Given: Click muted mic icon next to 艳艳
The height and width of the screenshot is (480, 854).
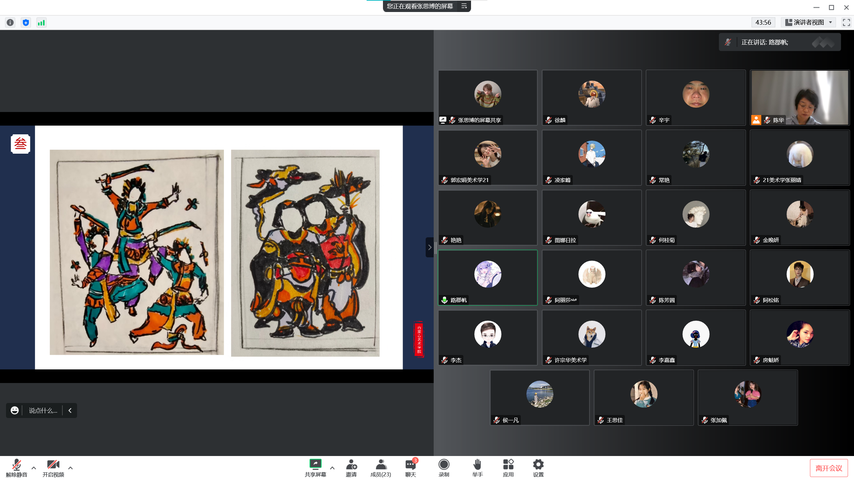Looking at the screenshot, I should tap(445, 240).
